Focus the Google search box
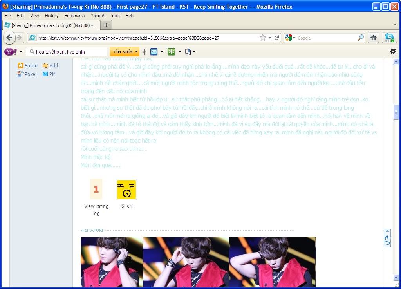Viewport: 401px width, 289px height. 327,38
